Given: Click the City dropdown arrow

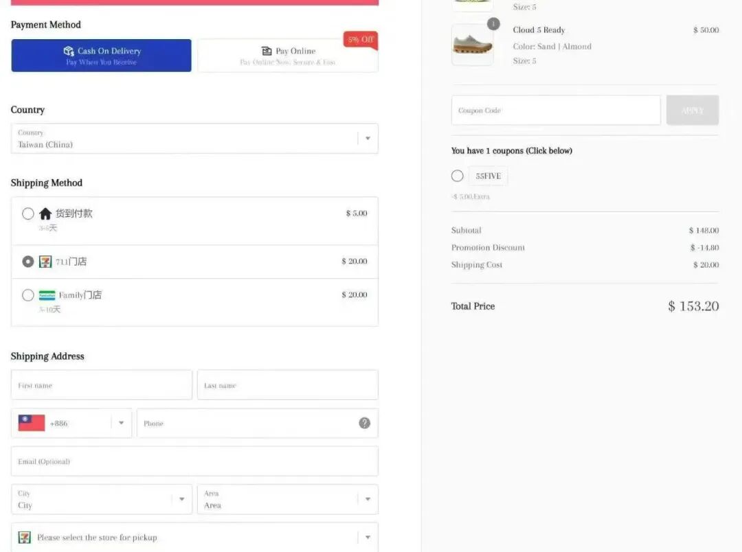Looking at the screenshot, I should pyautogui.click(x=181, y=499).
